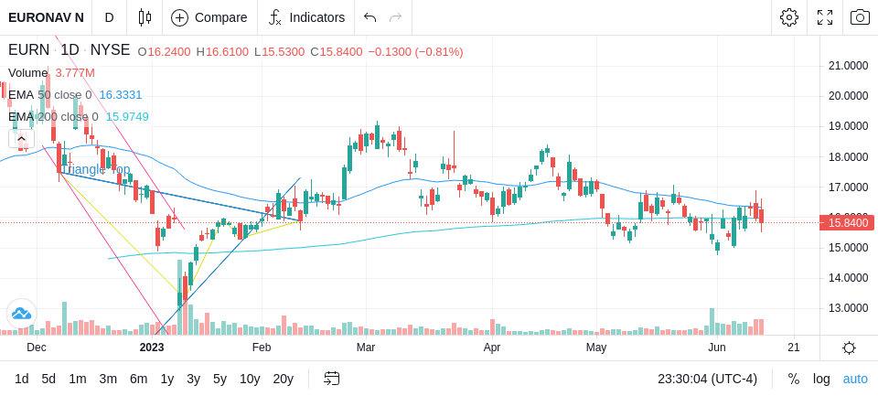Viewport: 878px width, 396px height.
Task: Change the D interval selector
Action: [x=109, y=17]
